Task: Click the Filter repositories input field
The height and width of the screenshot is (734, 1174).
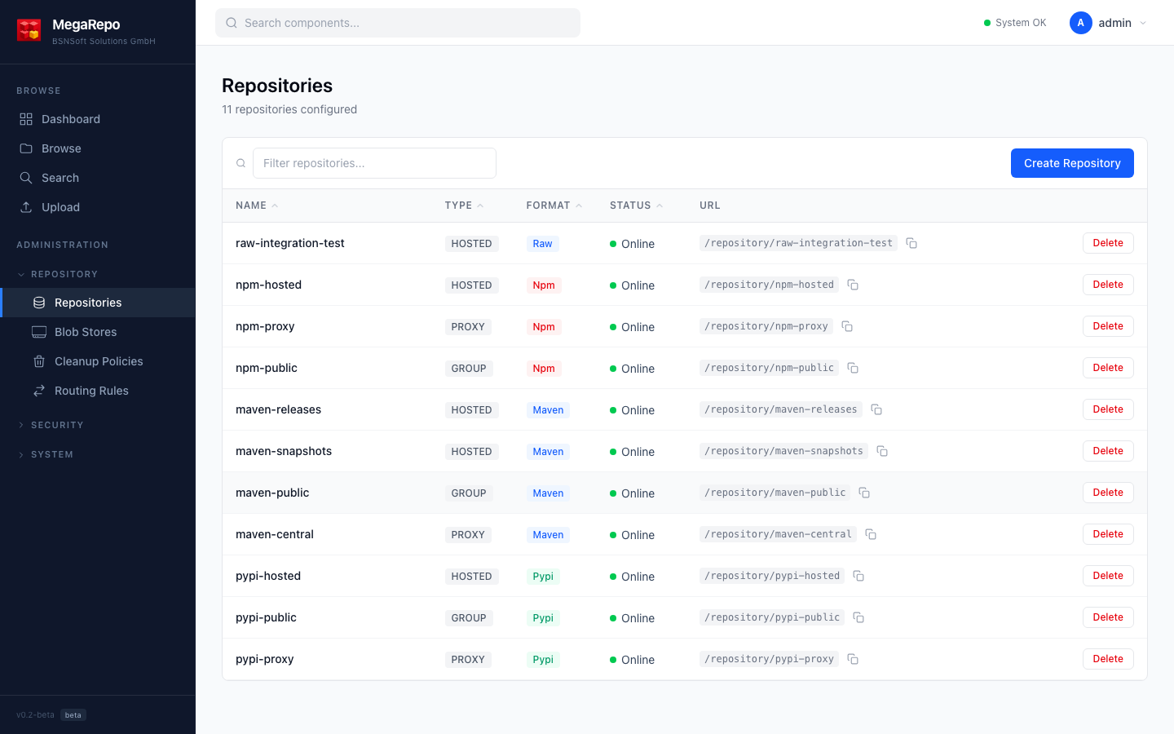Action: [374, 163]
